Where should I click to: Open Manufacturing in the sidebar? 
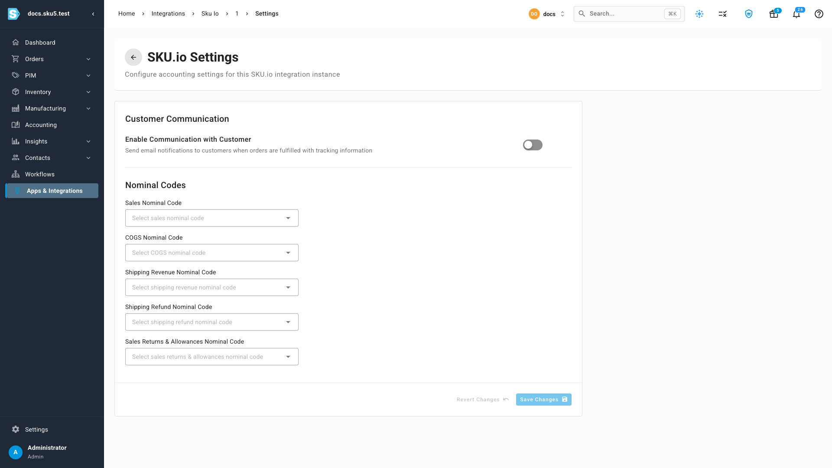click(x=52, y=108)
